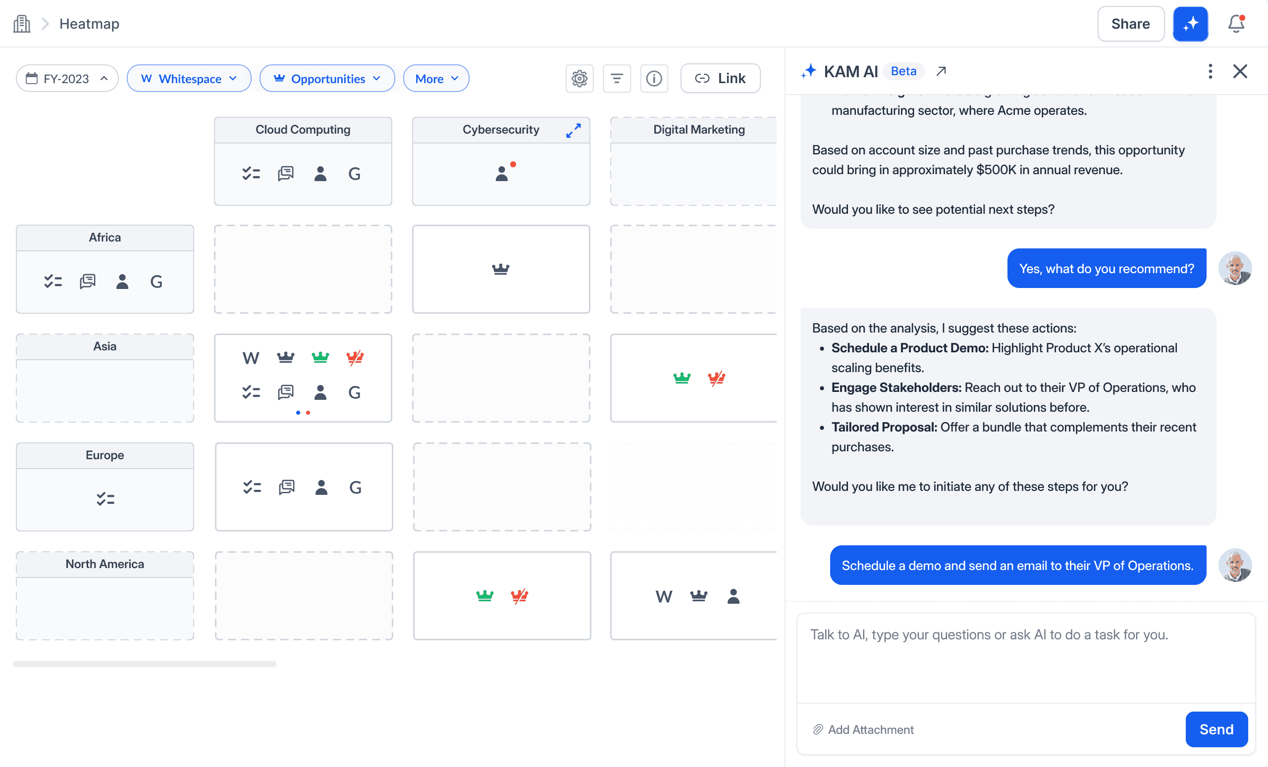The height and width of the screenshot is (767, 1268).
Task: Click the Link button
Action: pos(720,79)
